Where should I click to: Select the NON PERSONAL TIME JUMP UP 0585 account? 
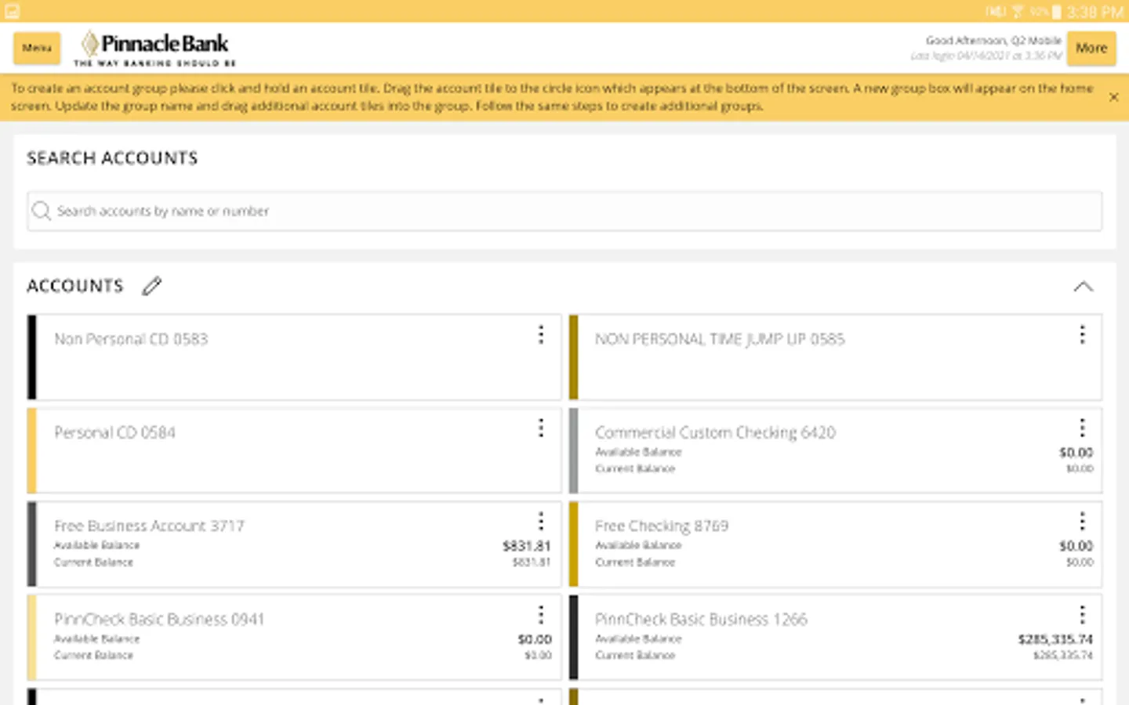pos(835,357)
